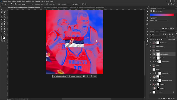Clip adjustment to layer icon in Properties
This screenshot has height=100, width=177.
tap(163, 28)
